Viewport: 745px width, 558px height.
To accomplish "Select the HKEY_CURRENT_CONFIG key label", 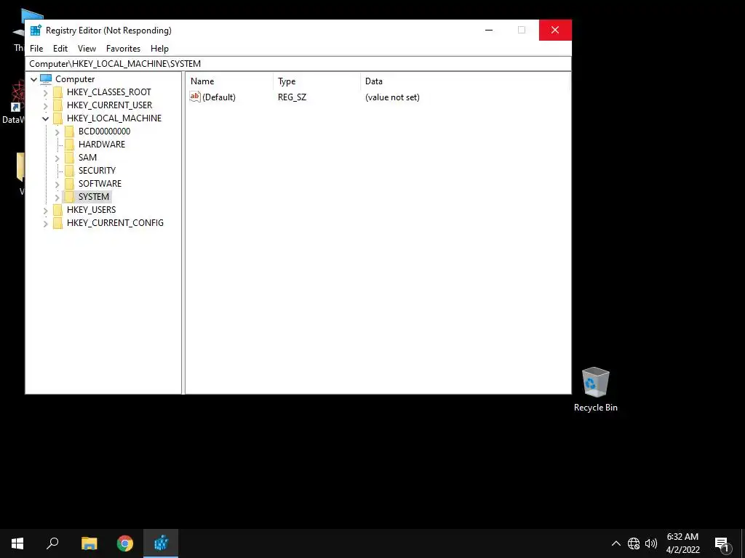I will [115, 222].
